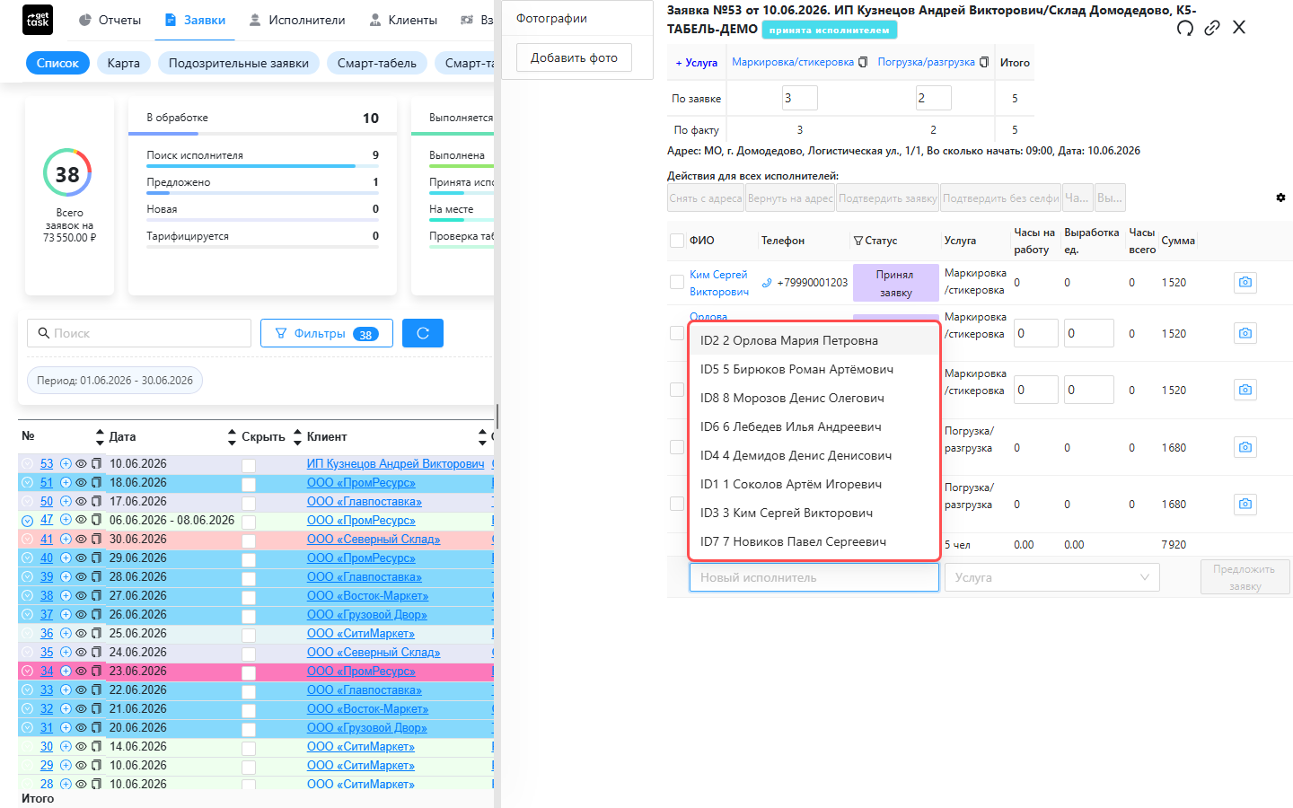Check the last Погрузка/разгрузка executor row checkbox

pyautogui.click(x=677, y=504)
